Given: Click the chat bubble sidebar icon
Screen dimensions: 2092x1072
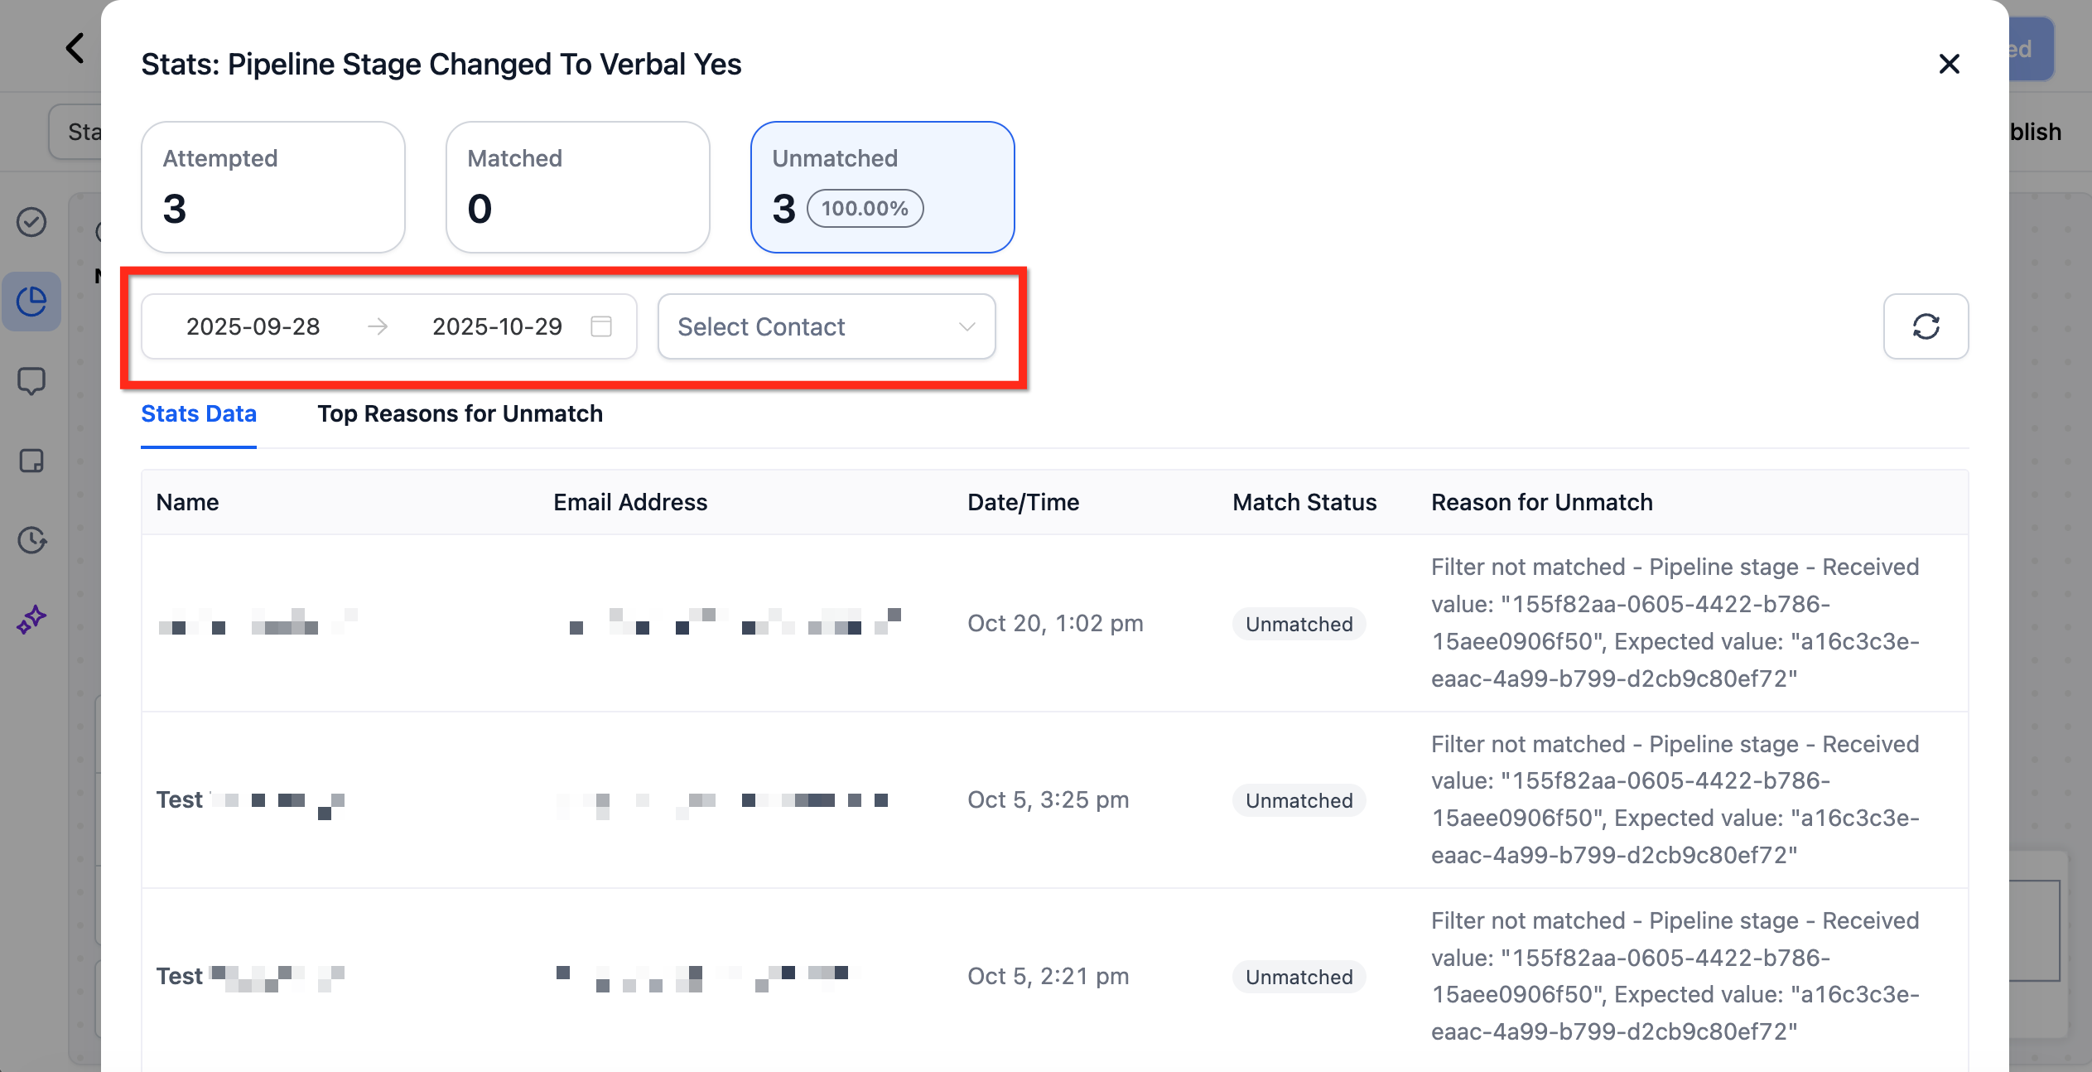Looking at the screenshot, I should 31,381.
